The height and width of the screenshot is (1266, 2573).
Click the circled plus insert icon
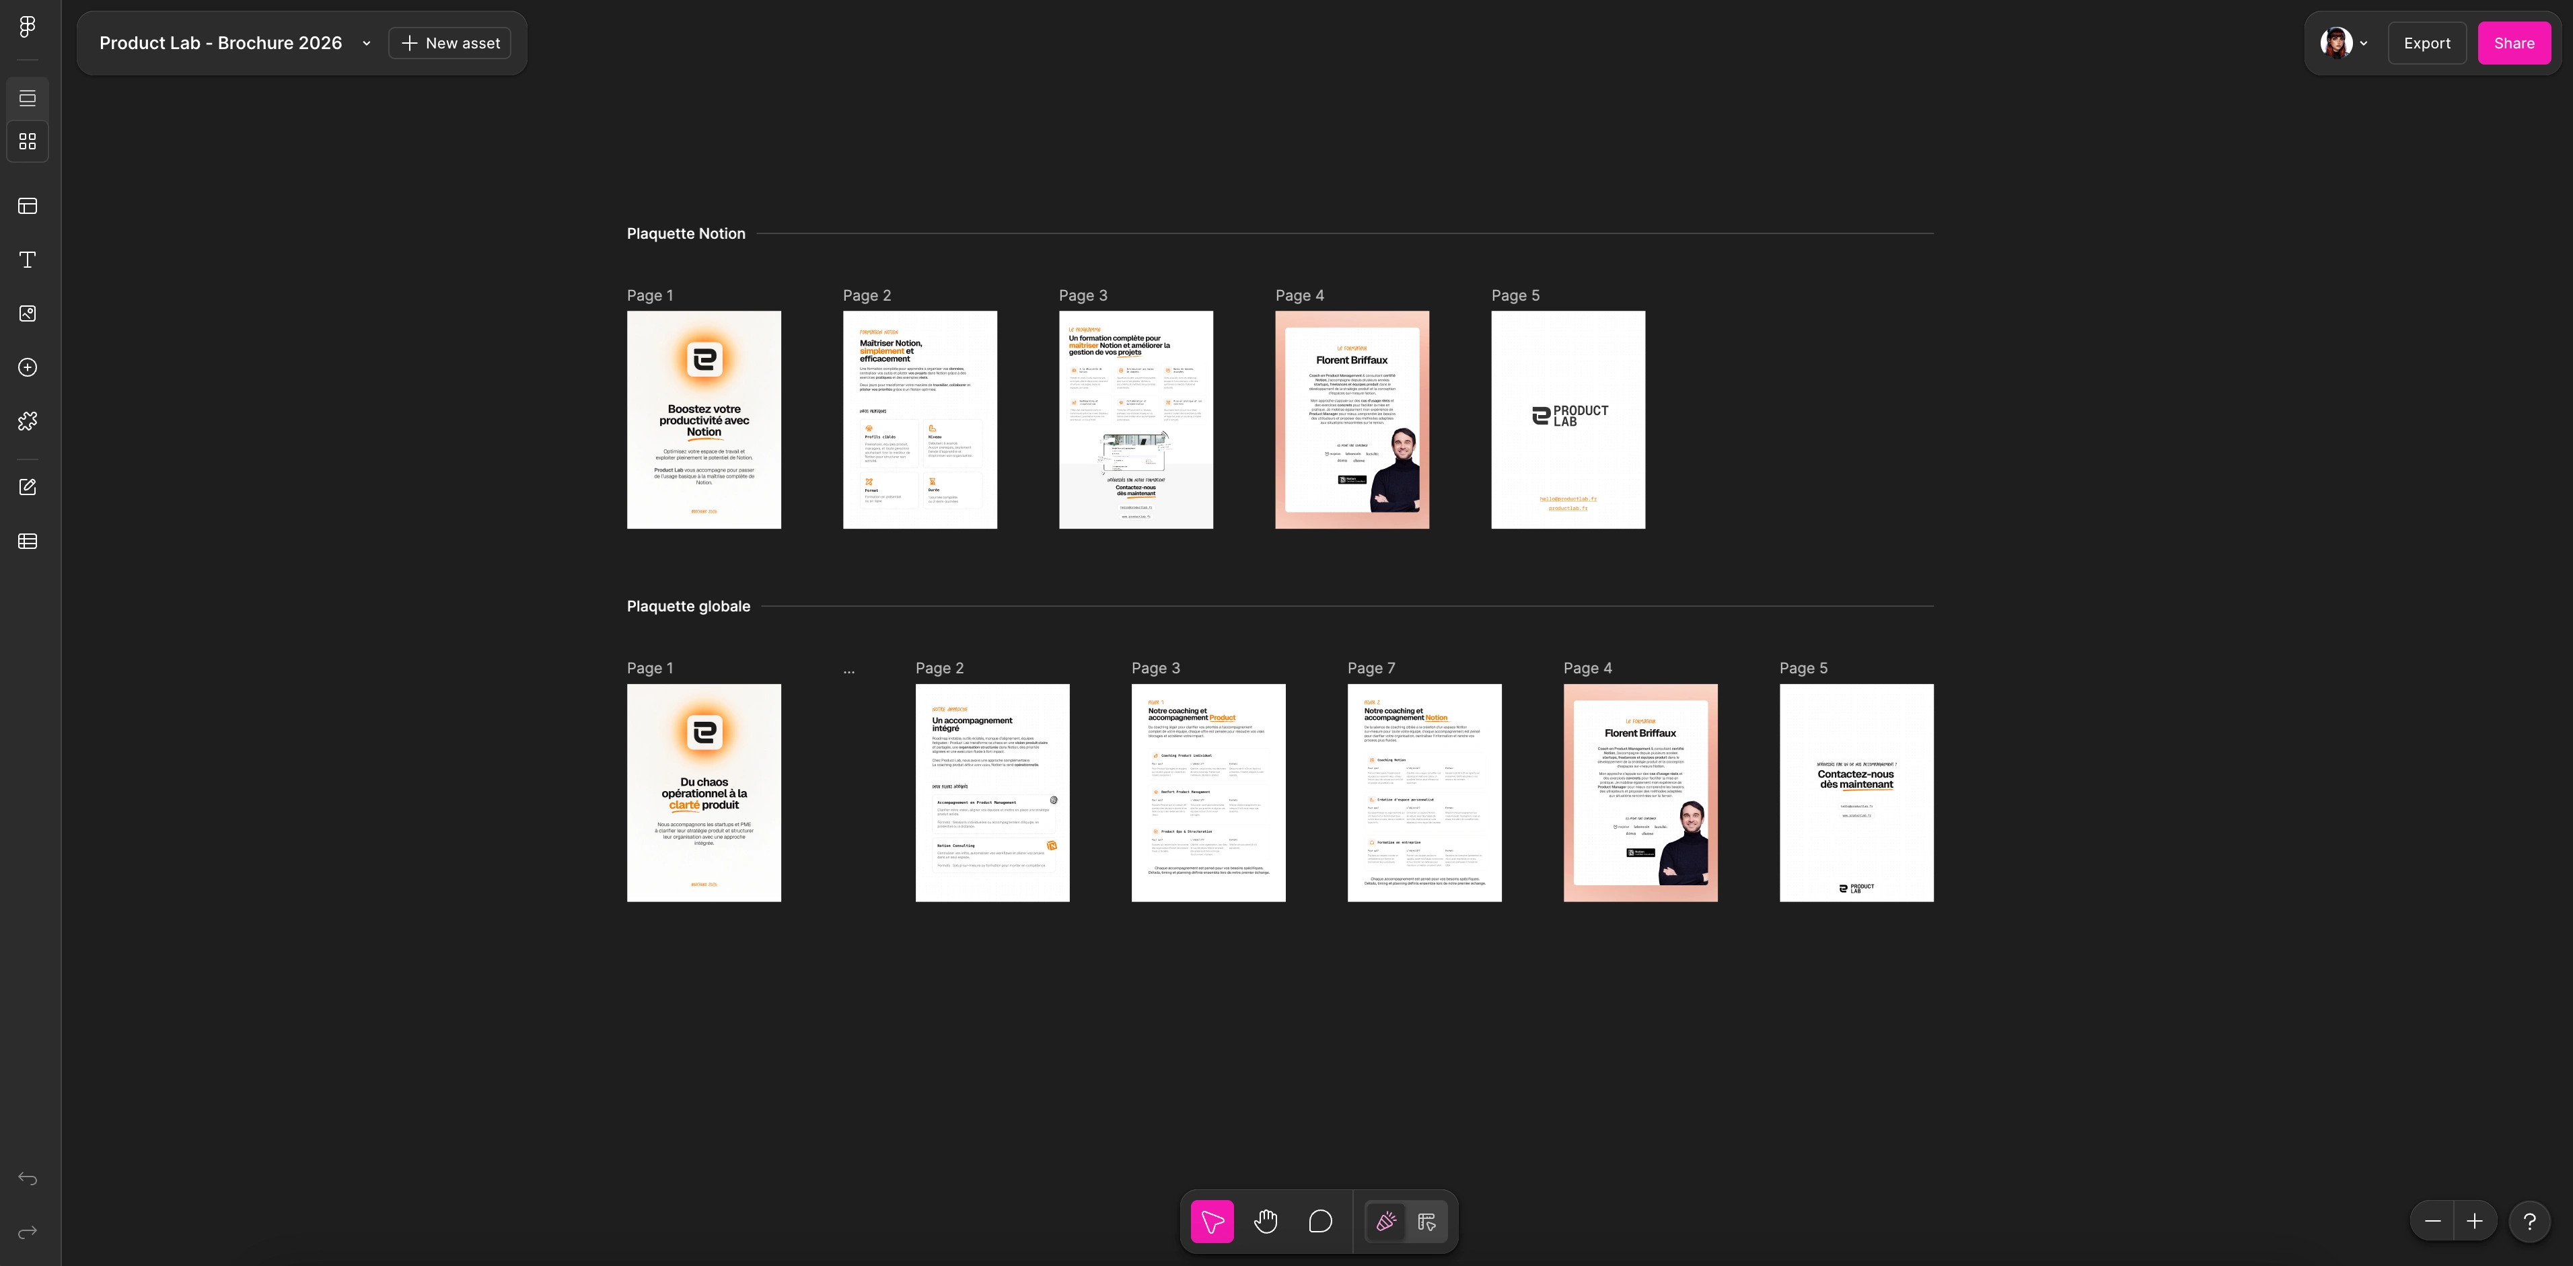(28, 367)
